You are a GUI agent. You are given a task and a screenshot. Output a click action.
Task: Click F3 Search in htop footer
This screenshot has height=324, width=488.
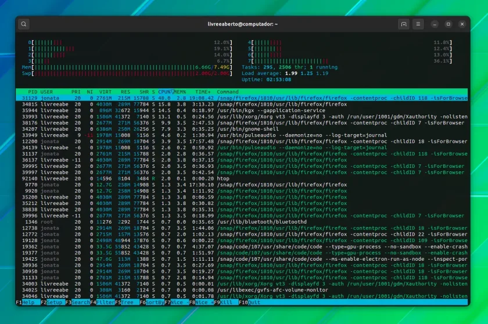[77, 303]
